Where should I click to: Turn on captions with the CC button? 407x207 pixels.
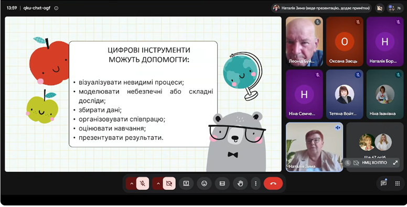[222, 183]
